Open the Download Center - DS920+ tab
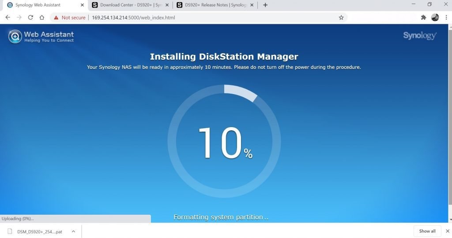This screenshot has height=238, width=452. click(131, 5)
